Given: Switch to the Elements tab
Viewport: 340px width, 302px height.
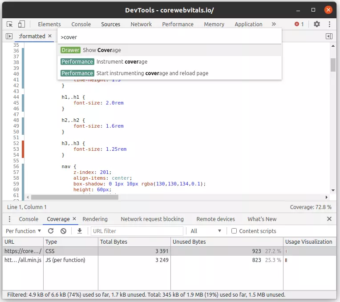Looking at the screenshot, I should click(x=49, y=24).
